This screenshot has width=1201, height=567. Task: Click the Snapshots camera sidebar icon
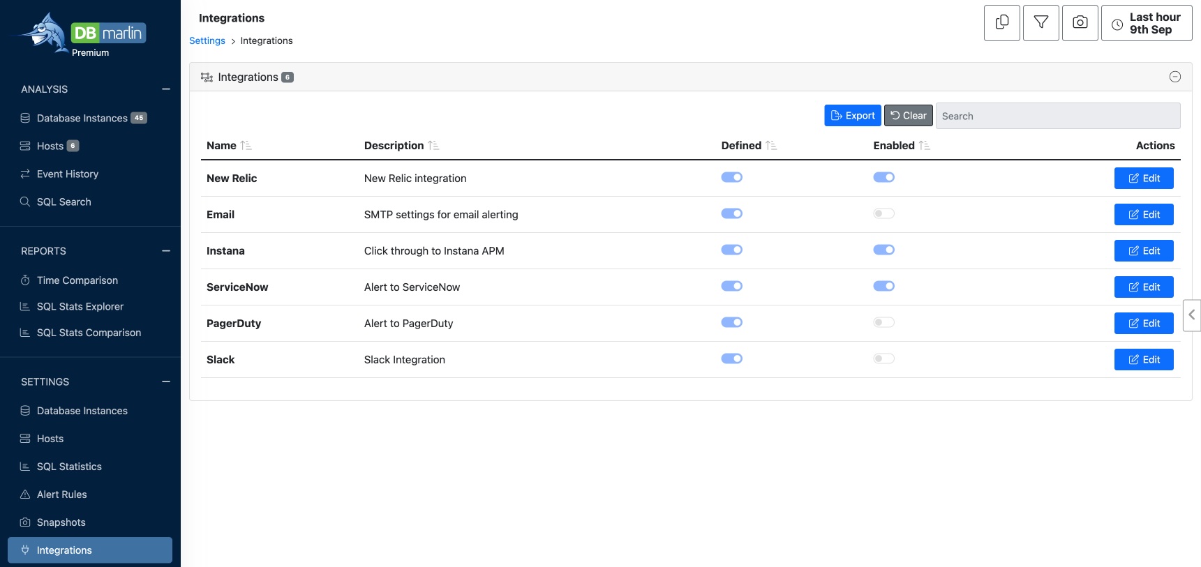(25, 522)
